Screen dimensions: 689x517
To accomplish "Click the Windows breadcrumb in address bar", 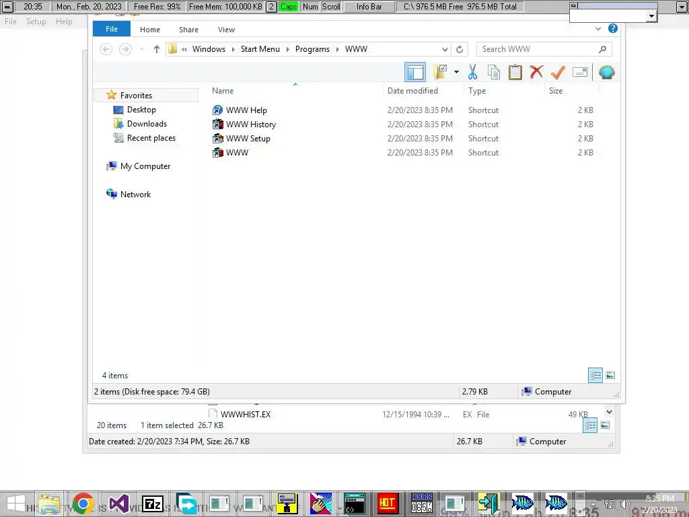I will pyautogui.click(x=209, y=48).
